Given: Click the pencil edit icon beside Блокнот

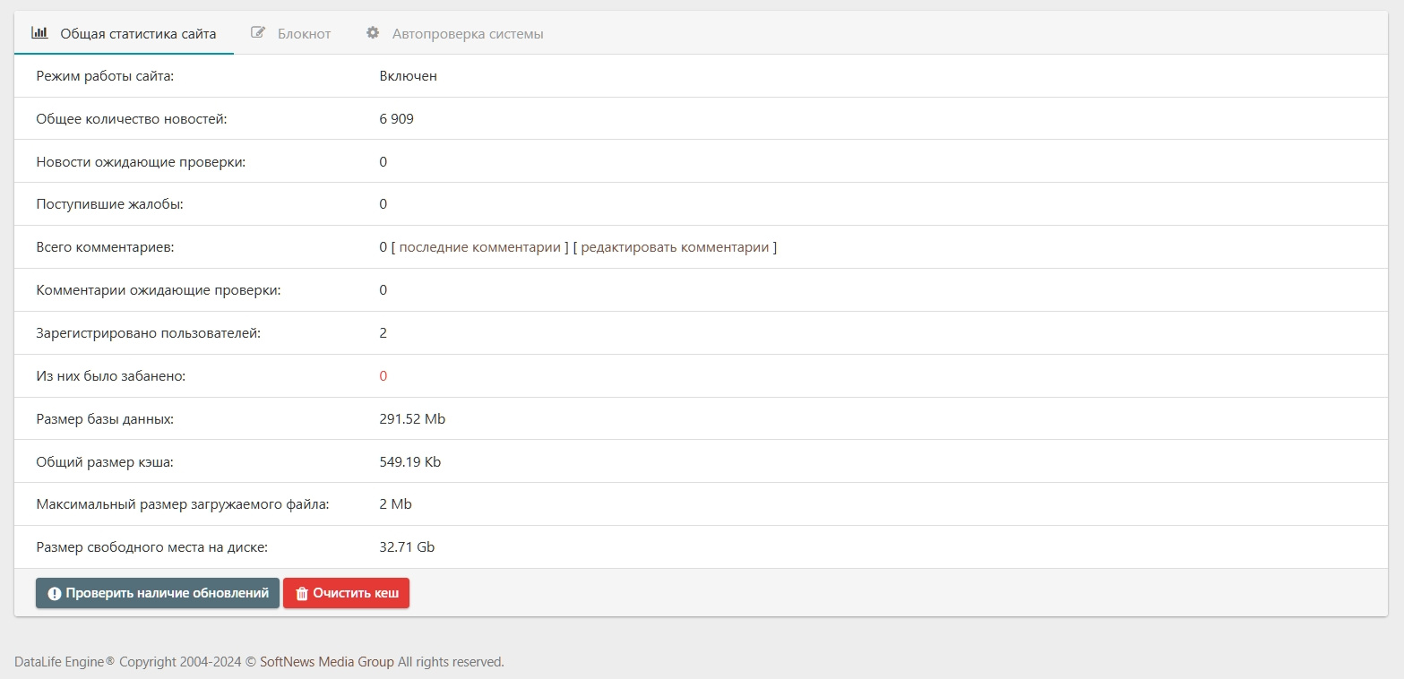Looking at the screenshot, I should pyautogui.click(x=258, y=33).
